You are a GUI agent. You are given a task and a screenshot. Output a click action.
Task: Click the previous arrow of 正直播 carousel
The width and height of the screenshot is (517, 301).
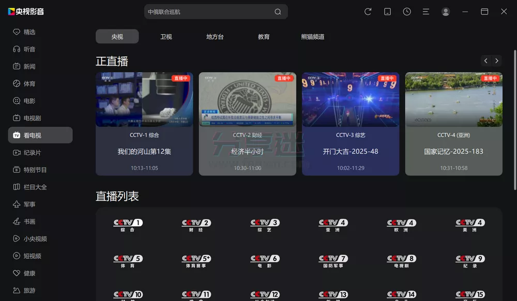[485, 60]
